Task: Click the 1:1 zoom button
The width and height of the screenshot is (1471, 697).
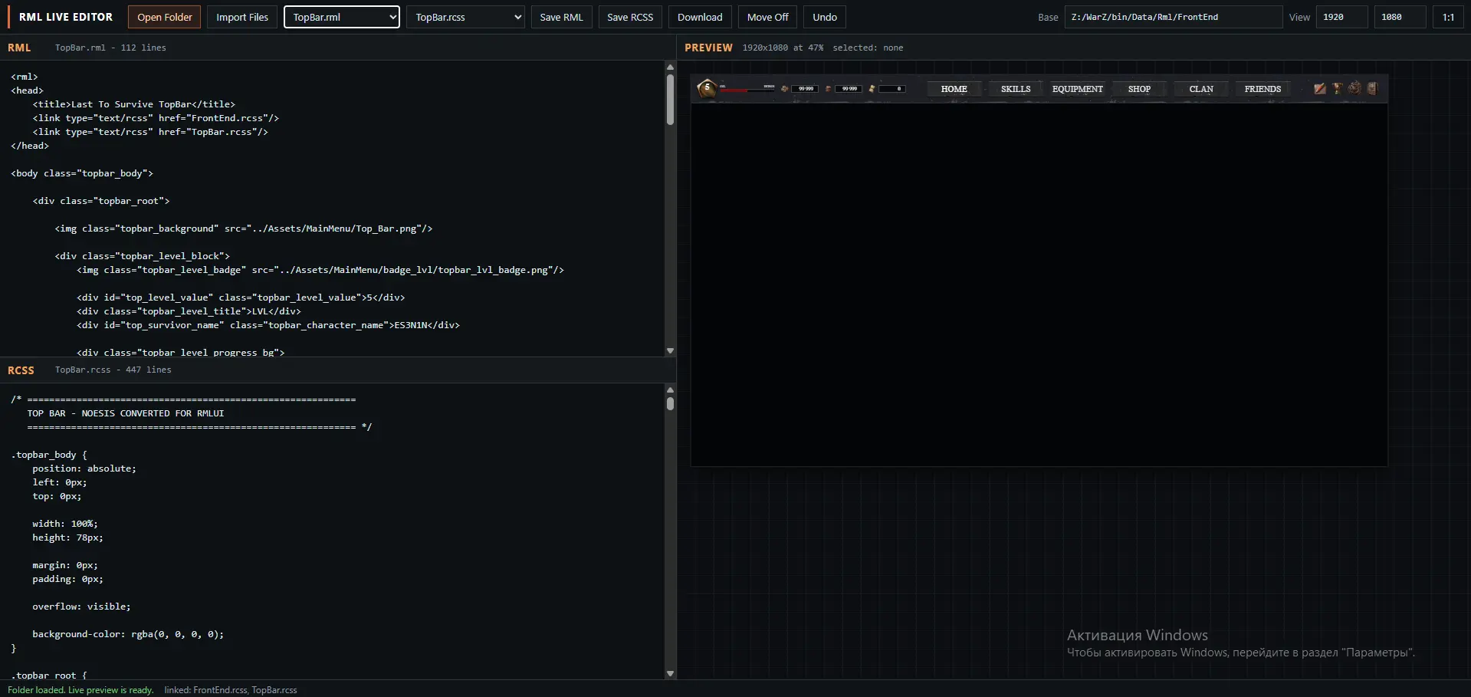Action: (1448, 17)
